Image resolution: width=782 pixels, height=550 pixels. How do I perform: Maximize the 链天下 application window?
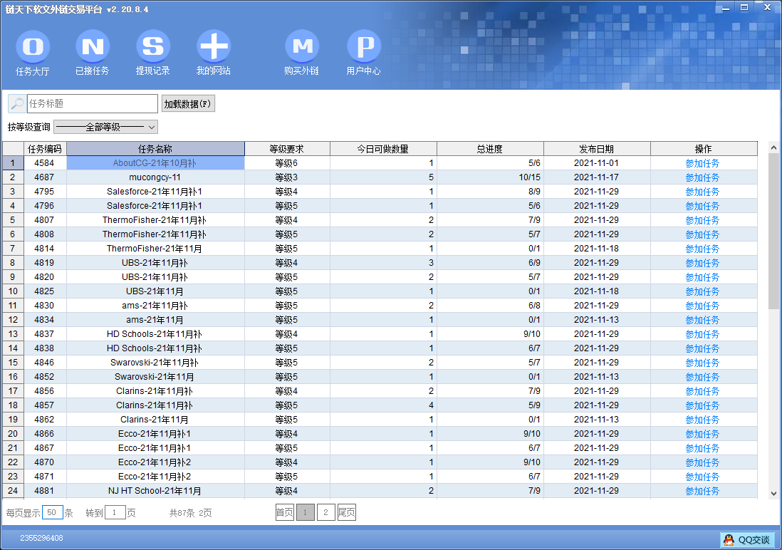coord(744,8)
